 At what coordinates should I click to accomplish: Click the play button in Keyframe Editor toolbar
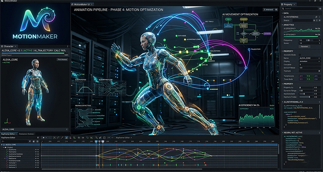tap(44, 138)
